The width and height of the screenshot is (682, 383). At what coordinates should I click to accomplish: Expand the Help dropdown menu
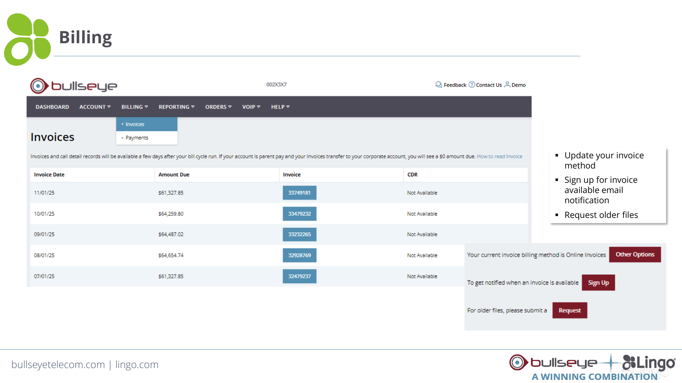click(x=280, y=107)
